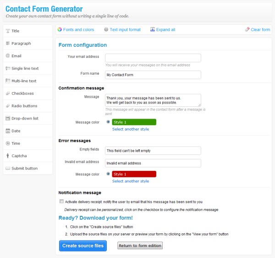The image size is (275, 258).
Task: Add a Submit button element
Action: 28,168
